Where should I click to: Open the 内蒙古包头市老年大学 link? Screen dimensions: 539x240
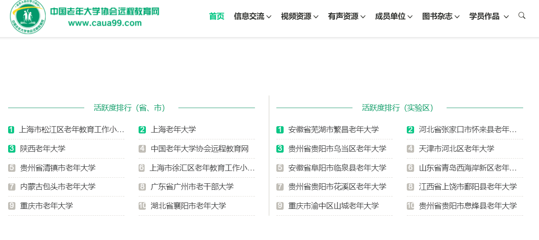click(x=58, y=187)
